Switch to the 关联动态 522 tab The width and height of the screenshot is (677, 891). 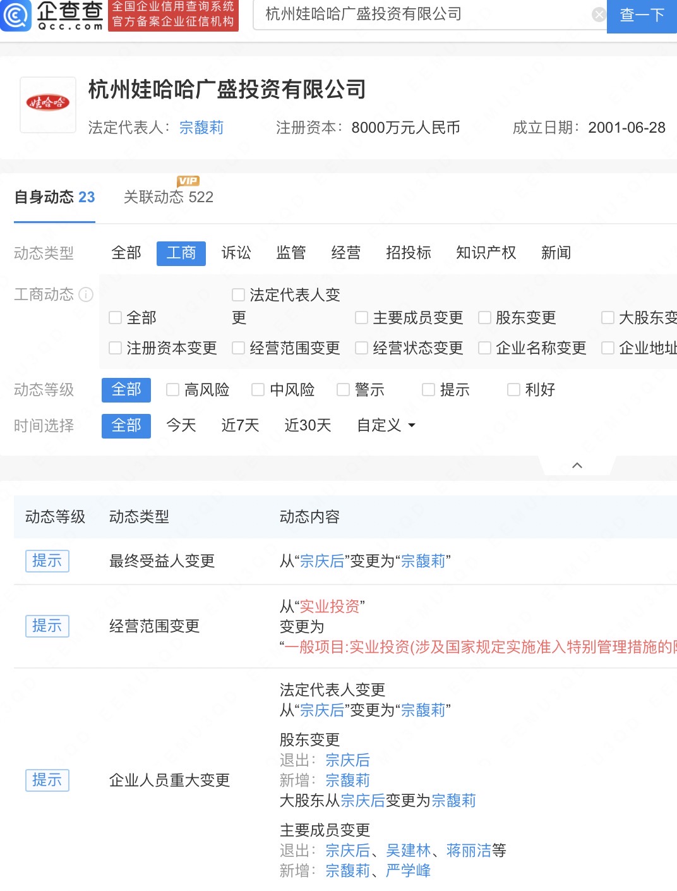pyautogui.click(x=169, y=197)
